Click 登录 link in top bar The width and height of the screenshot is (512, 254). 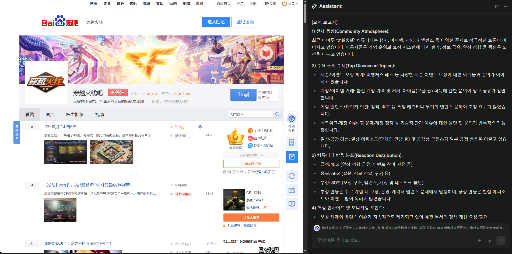point(240,3)
